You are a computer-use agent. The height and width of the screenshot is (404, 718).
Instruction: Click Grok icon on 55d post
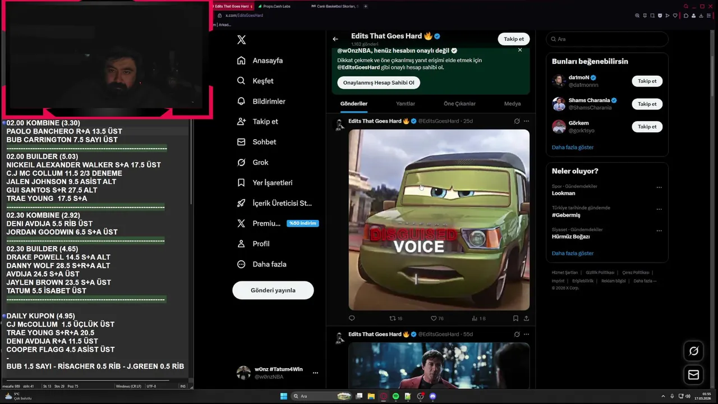(x=517, y=334)
